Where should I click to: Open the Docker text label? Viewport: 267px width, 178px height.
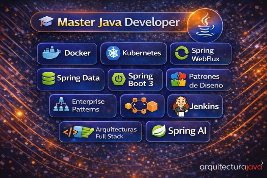point(77,53)
